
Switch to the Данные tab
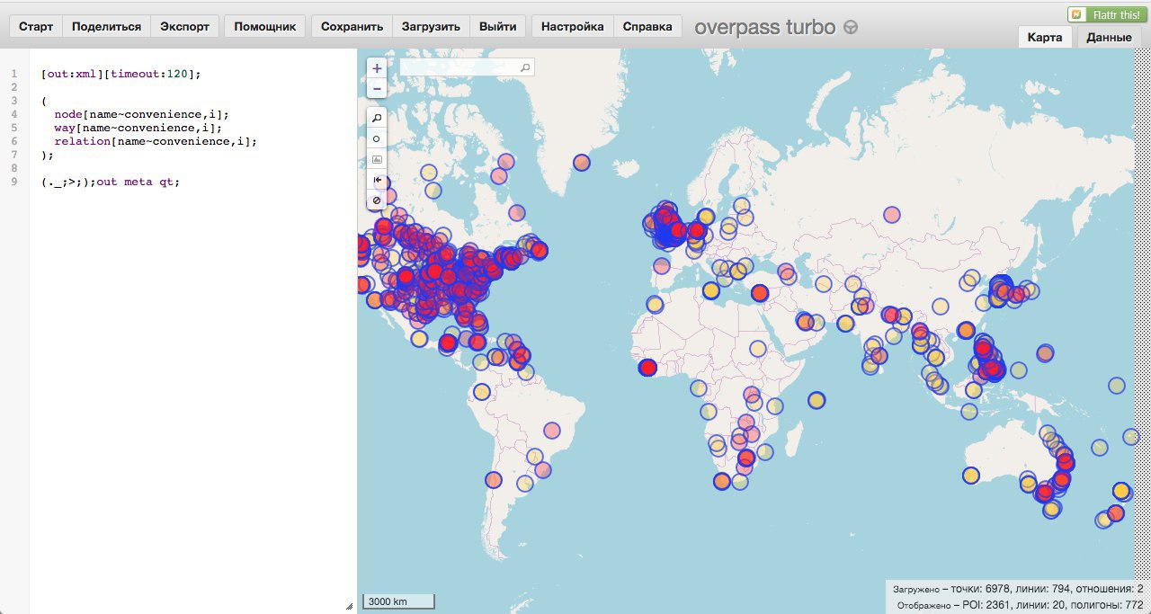click(1109, 37)
